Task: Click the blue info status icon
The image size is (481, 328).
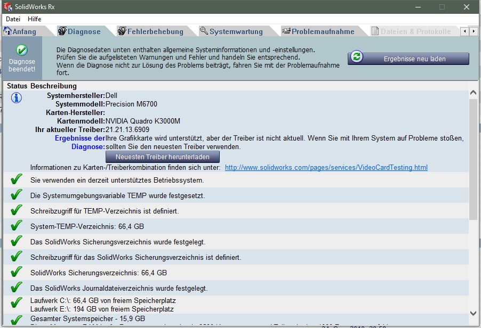Action: coord(16,98)
